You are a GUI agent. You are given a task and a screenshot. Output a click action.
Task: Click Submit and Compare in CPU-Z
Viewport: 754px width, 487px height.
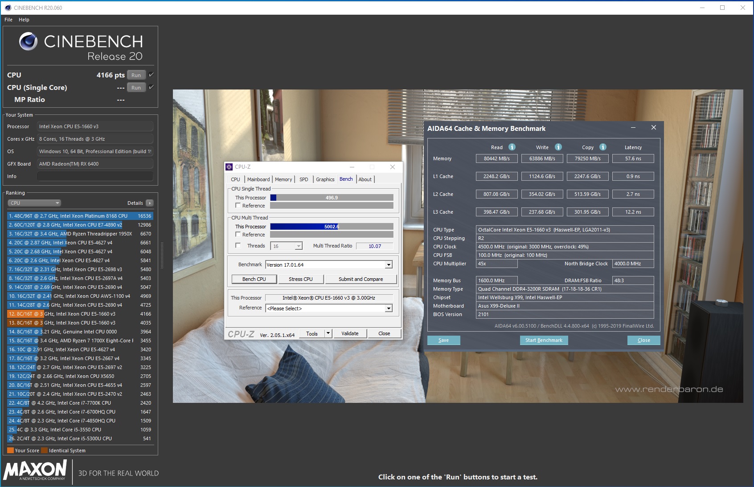(x=361, y=279)
